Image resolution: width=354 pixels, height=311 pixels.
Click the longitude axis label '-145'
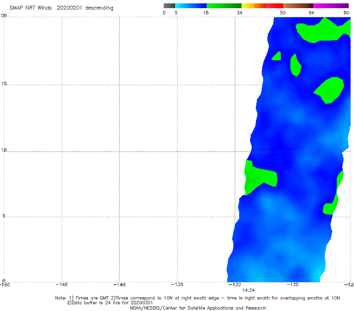pos(62,285)
